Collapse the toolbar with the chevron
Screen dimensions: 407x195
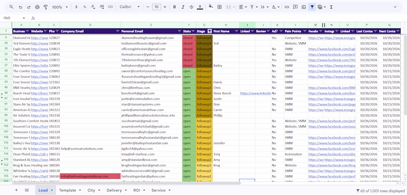[395, 7]
